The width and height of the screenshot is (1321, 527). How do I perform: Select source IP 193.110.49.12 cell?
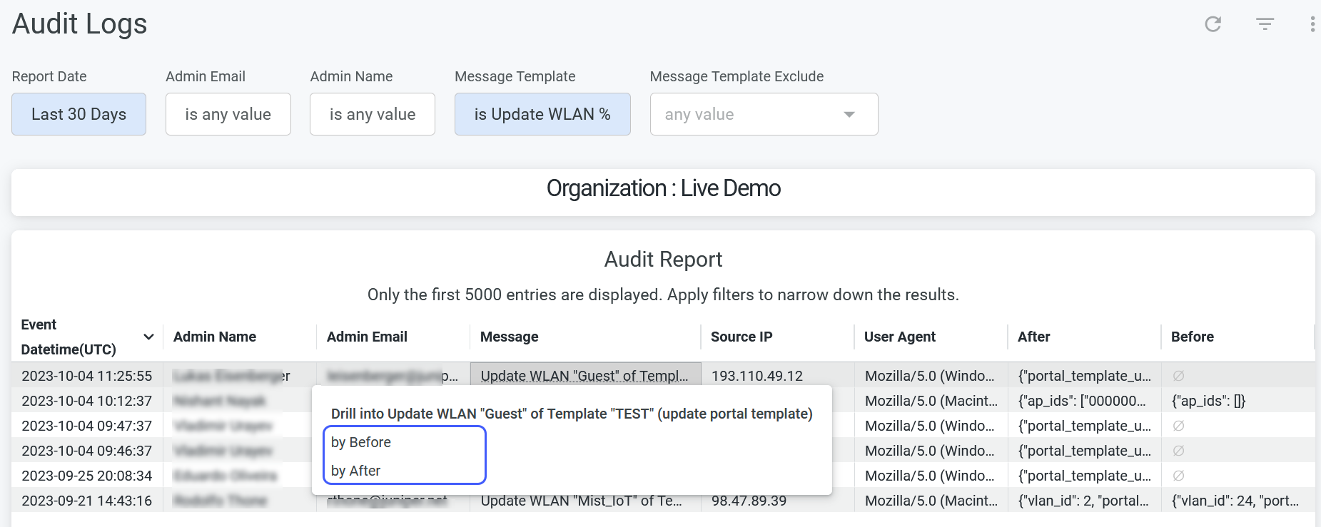click(x=756, y=376)
